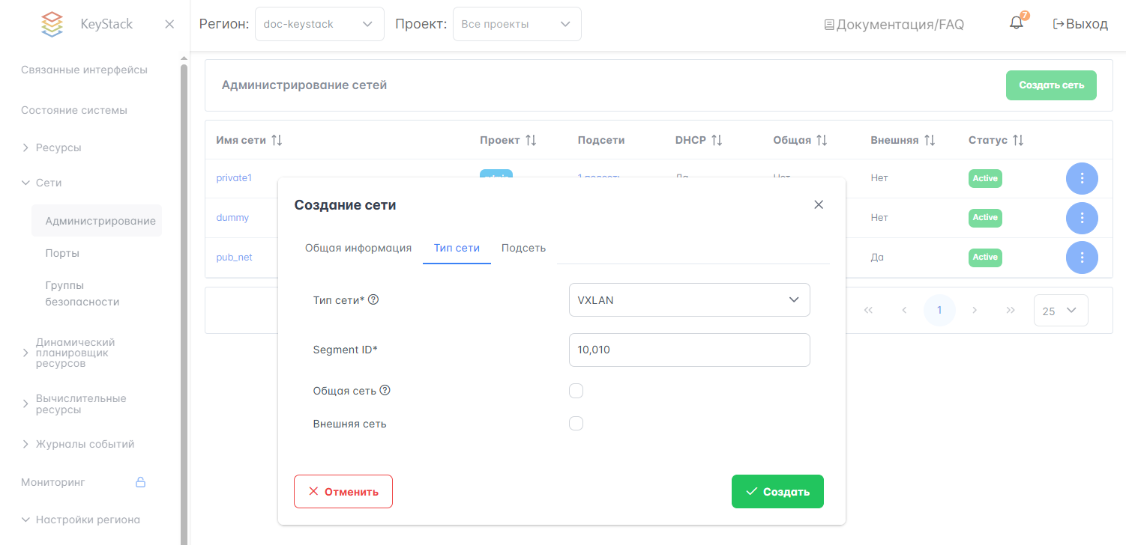Image resolution: width=1126 pixels, height=545 pixels.
Task: Switch to the Подсеть tab
Action: (x=523, y=248)
